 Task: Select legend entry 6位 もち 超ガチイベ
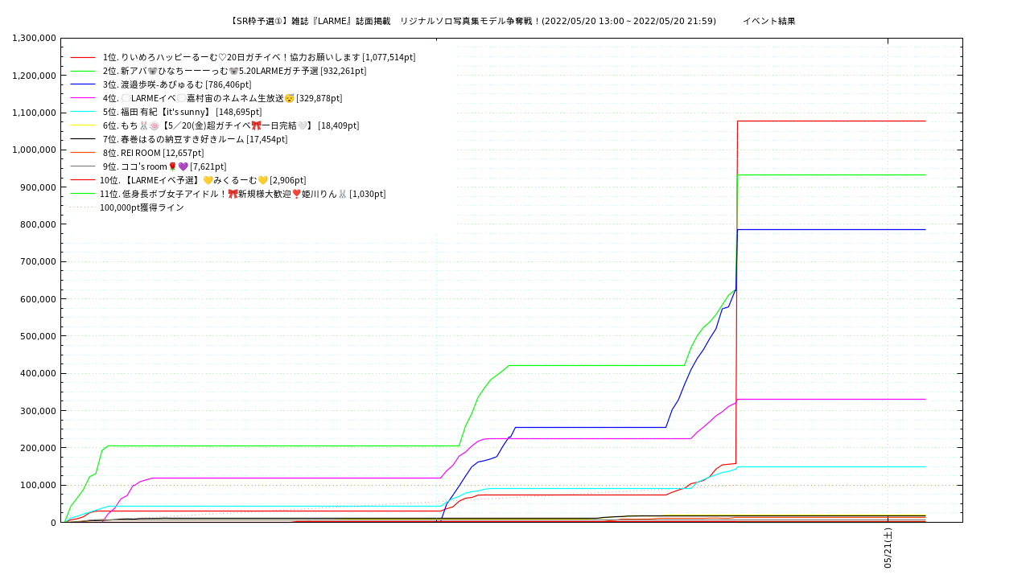[x=231, y=125]
